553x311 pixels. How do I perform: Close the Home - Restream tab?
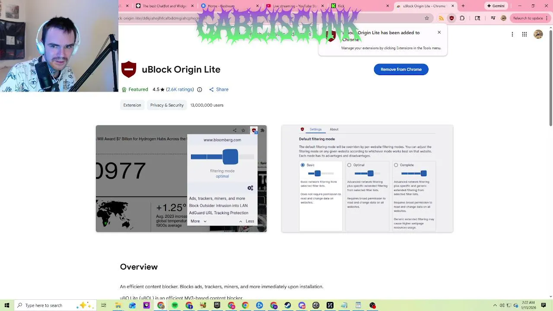click(x=258, y=6)
